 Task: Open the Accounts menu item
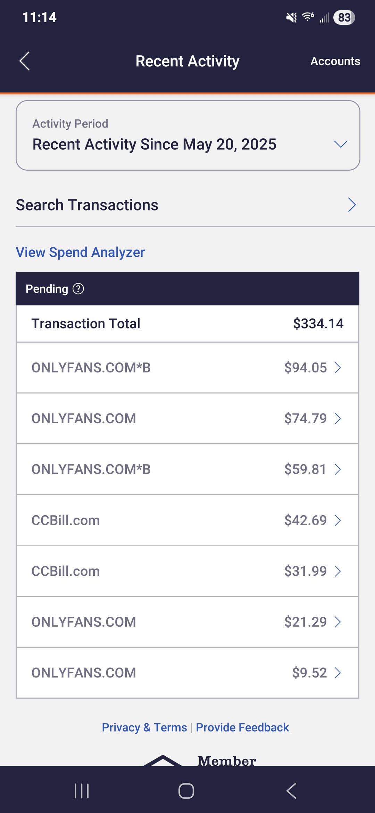coord(335,61)
